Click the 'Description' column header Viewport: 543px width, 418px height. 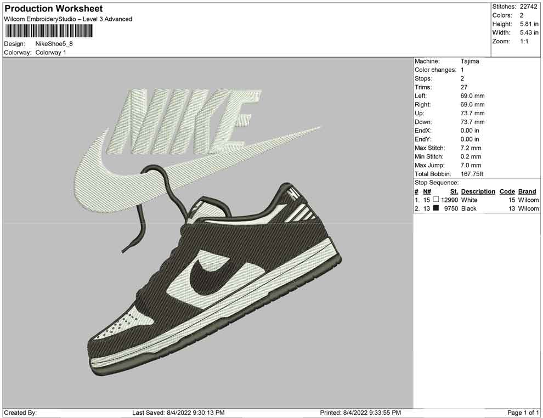(478, 191)
